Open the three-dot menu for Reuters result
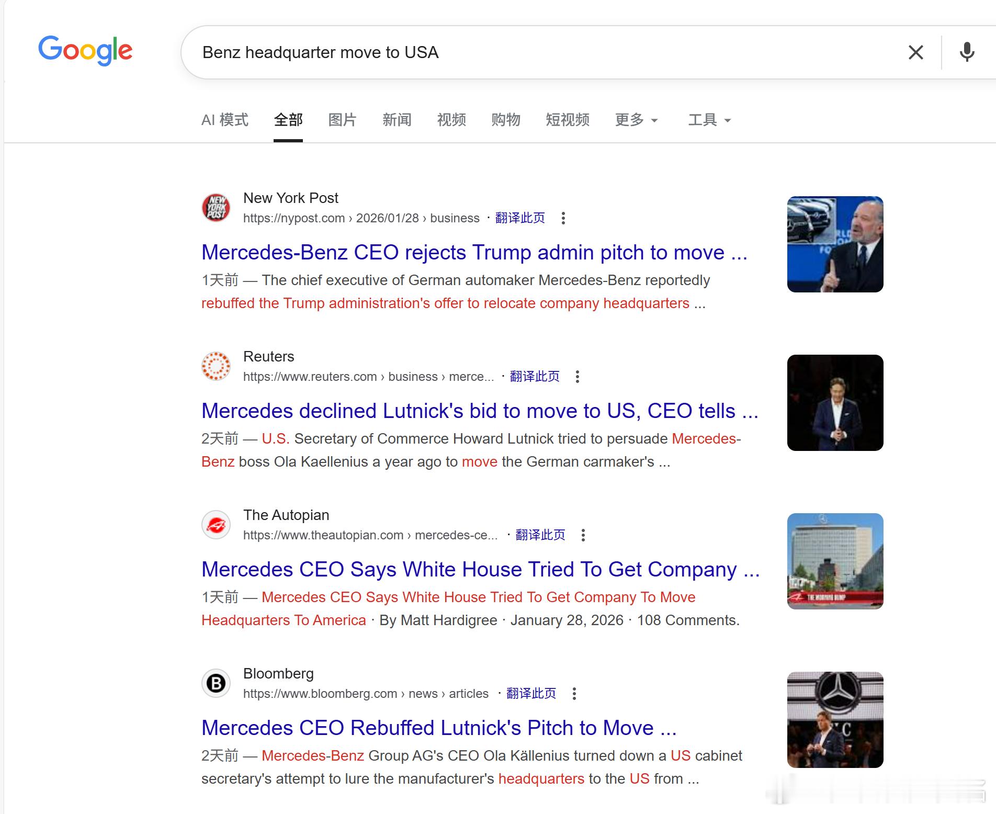This screenshot has width=996, height=814. pos(578,377)
